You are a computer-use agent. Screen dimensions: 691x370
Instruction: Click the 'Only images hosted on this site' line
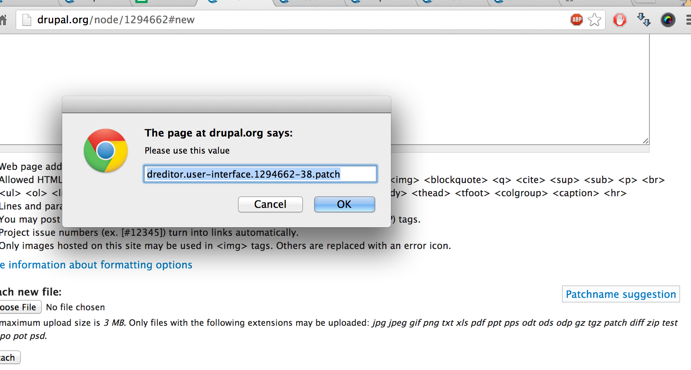pyautogui.click(x=225, y=246)
